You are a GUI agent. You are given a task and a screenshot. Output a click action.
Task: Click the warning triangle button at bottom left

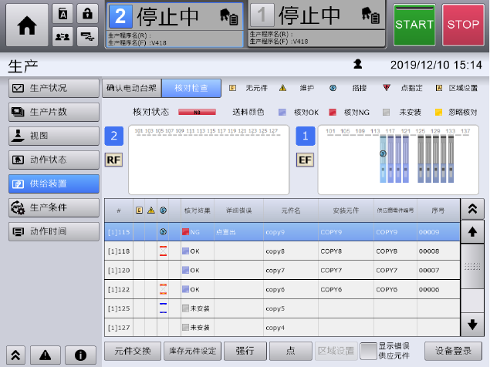point(46,355)
